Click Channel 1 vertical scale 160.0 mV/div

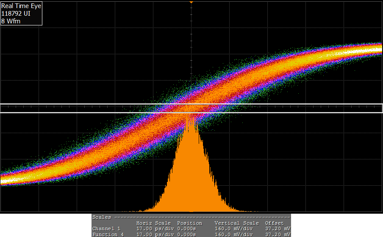[x=236, y=229]
